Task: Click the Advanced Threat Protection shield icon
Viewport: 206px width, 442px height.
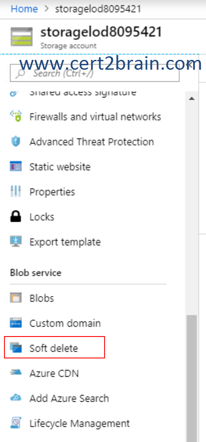Action: [x=16, y=142]
